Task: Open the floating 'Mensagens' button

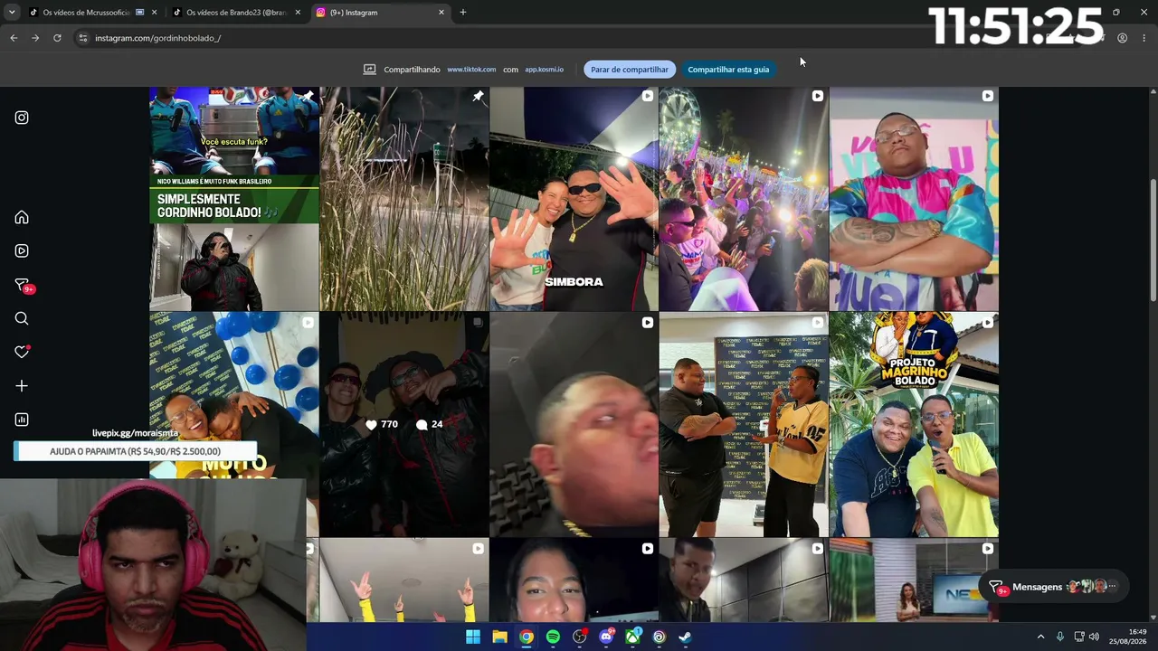Action: (1055, 587)
